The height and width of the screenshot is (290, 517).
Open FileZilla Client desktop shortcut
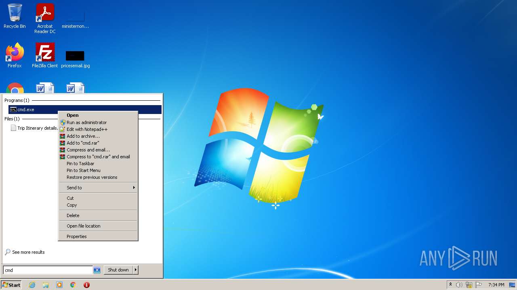click(x=45, y=56)
